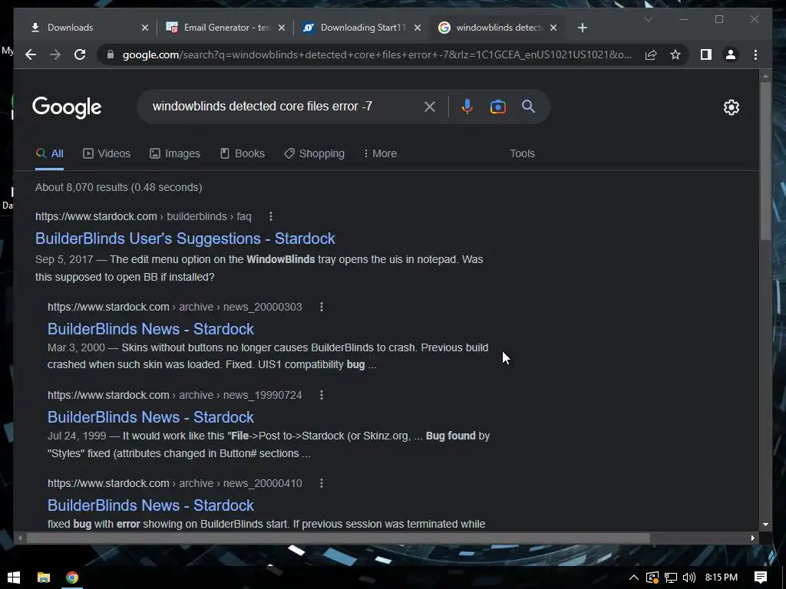Select the Videos results filter
The image size is (786, 589).
106,153
